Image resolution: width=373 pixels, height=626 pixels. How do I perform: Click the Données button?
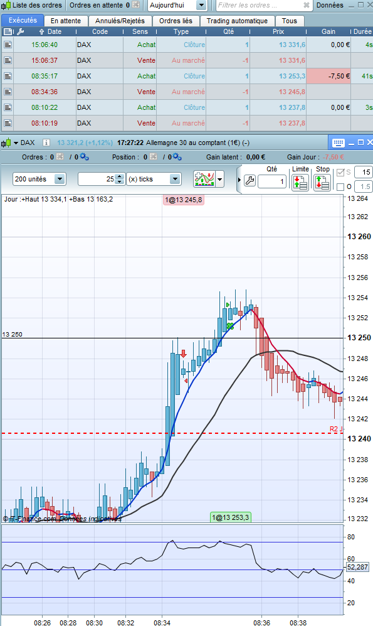[330, 5]
